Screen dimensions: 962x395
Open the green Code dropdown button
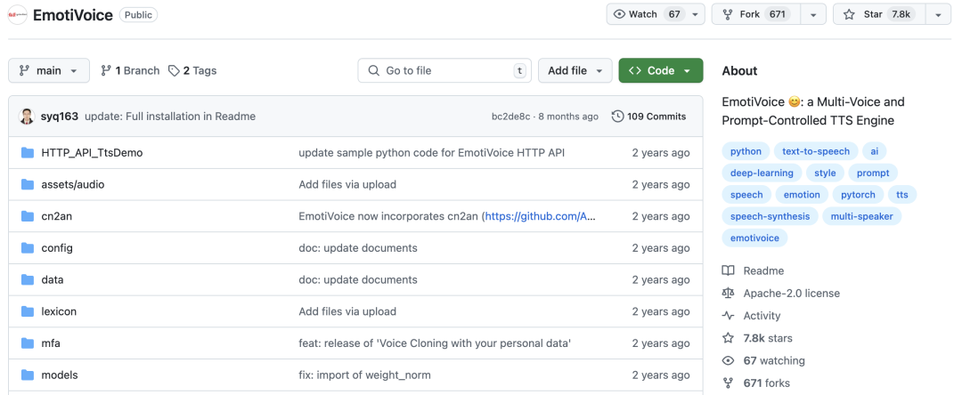point(660,70)
